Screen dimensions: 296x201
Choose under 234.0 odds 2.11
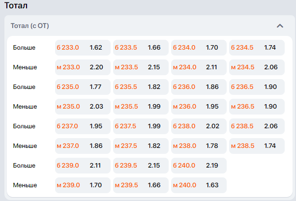(x=199, y=67)
